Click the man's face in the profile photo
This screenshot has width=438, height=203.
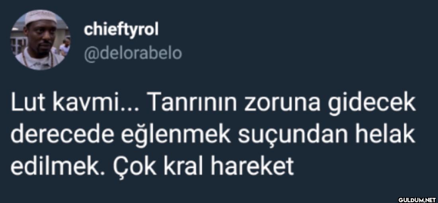(x=39, y=38)
